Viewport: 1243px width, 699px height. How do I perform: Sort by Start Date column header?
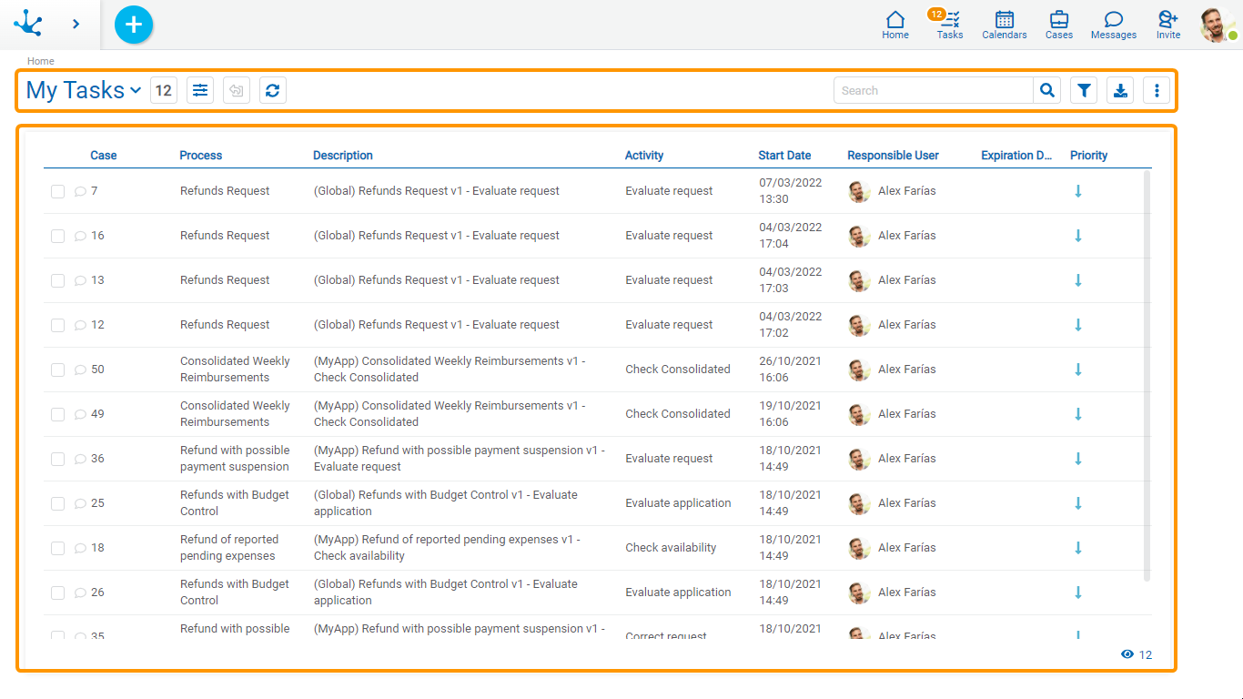tap(784, 156)
